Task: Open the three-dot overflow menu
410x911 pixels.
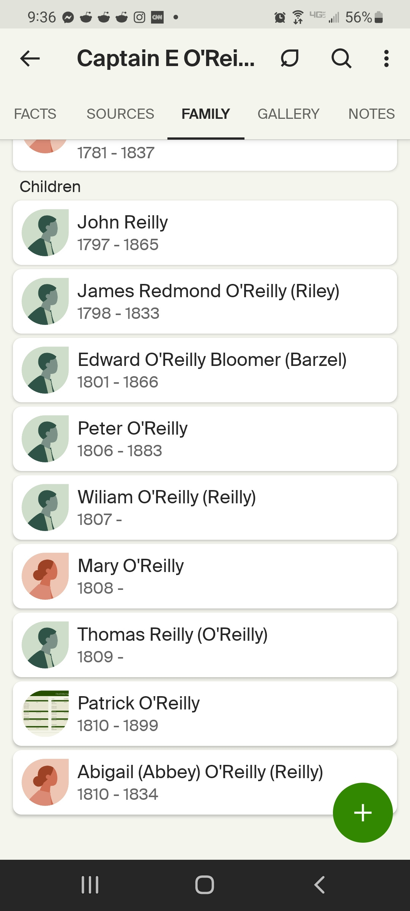Action: pos(386,58)
